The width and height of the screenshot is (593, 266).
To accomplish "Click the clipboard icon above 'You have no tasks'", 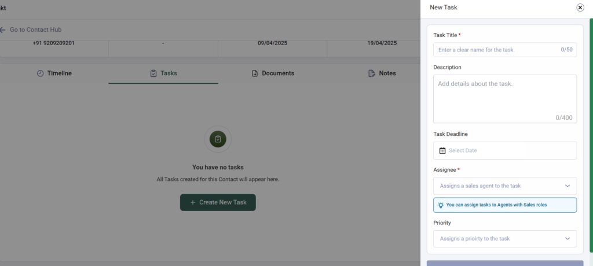I will coord(218,139).
